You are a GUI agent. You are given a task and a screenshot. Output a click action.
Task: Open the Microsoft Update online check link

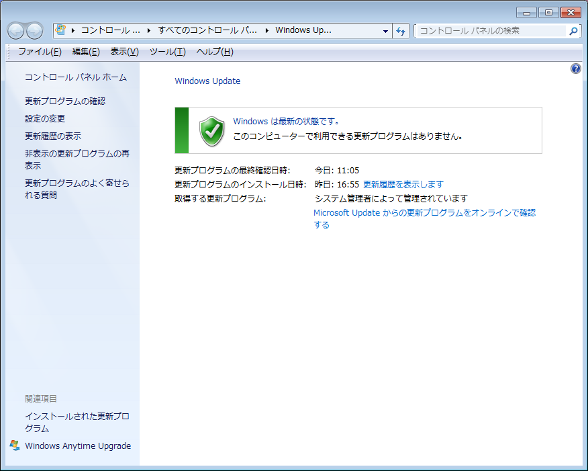424,213
